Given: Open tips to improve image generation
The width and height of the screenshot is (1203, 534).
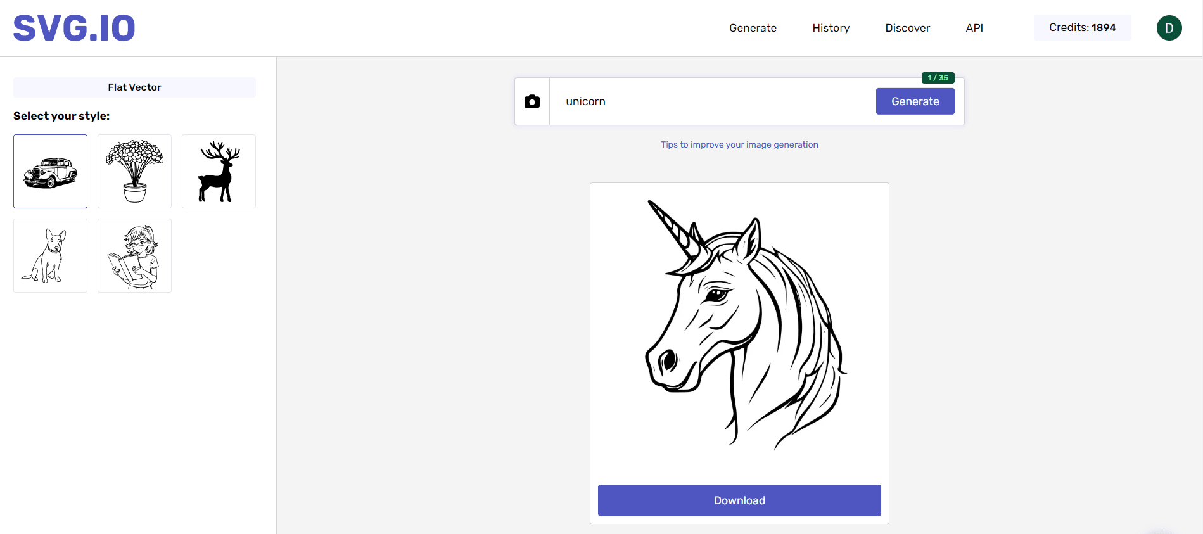Looking at the screenshot, I should tap(739, 144).
